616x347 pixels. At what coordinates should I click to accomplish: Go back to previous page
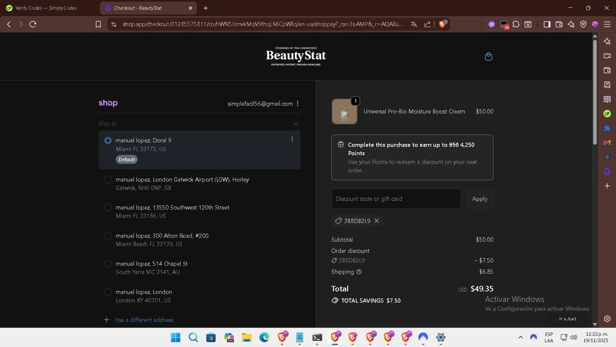9,24
